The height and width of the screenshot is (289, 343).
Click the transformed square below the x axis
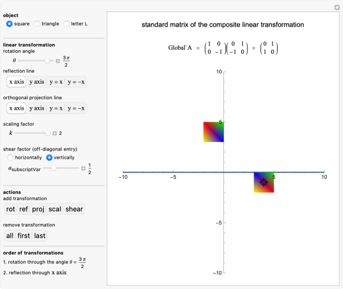pyautogui.click(x=258, y=187)
